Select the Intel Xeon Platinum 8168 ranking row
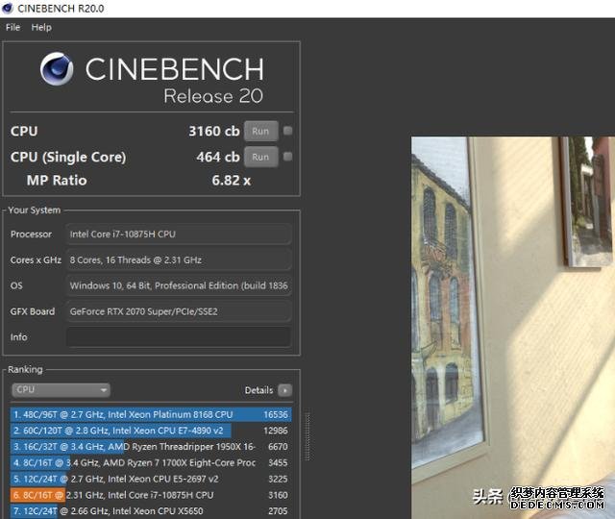Image resolution: width=615 pixels, height=519 pixels. [x=151, y=414]
